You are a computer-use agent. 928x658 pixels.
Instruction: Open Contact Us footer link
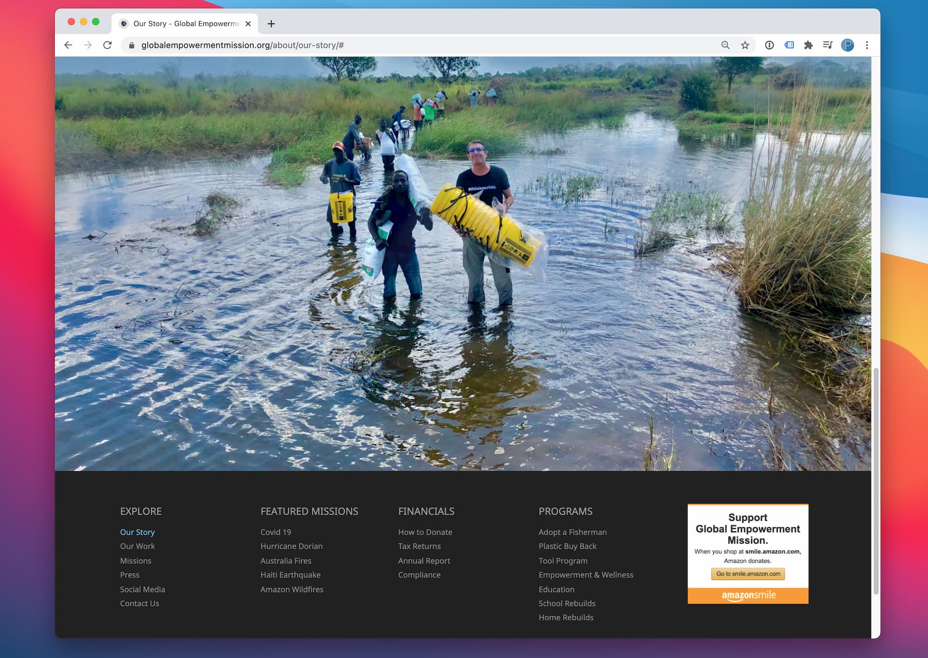[x=139, y=603]
